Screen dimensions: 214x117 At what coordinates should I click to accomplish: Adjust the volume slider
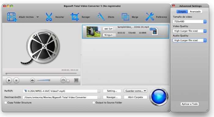(43, 80)
